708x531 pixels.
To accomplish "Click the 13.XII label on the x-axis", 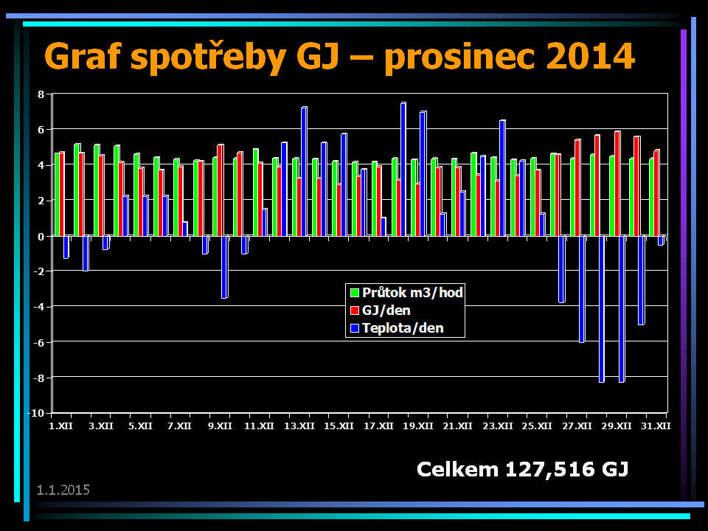I will click(299, 426).
